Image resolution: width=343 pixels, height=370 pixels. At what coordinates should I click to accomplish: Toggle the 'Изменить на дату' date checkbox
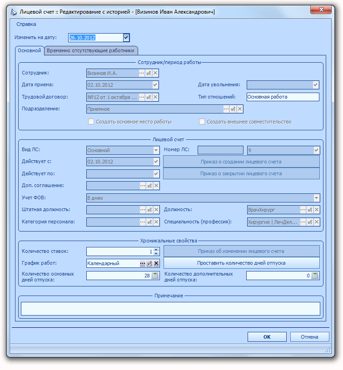126,37
